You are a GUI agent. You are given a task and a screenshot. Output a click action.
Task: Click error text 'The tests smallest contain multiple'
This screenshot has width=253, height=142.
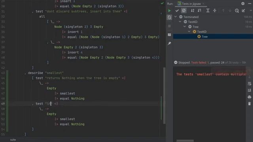[211, 74]
